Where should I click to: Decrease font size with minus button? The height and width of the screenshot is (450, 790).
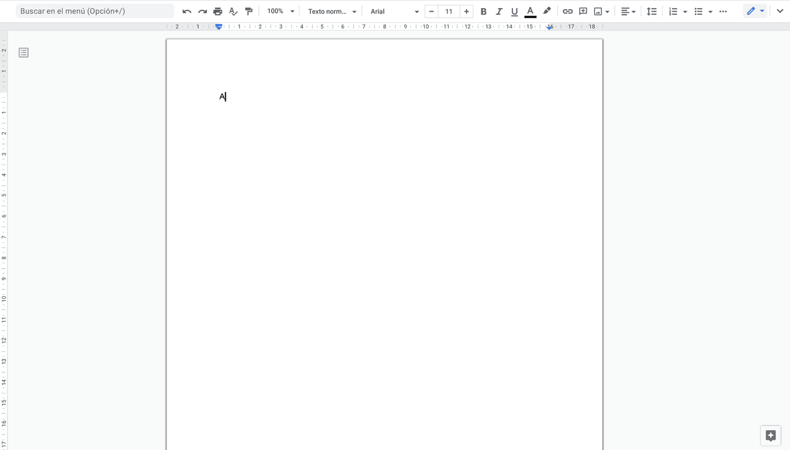(431, 12)
